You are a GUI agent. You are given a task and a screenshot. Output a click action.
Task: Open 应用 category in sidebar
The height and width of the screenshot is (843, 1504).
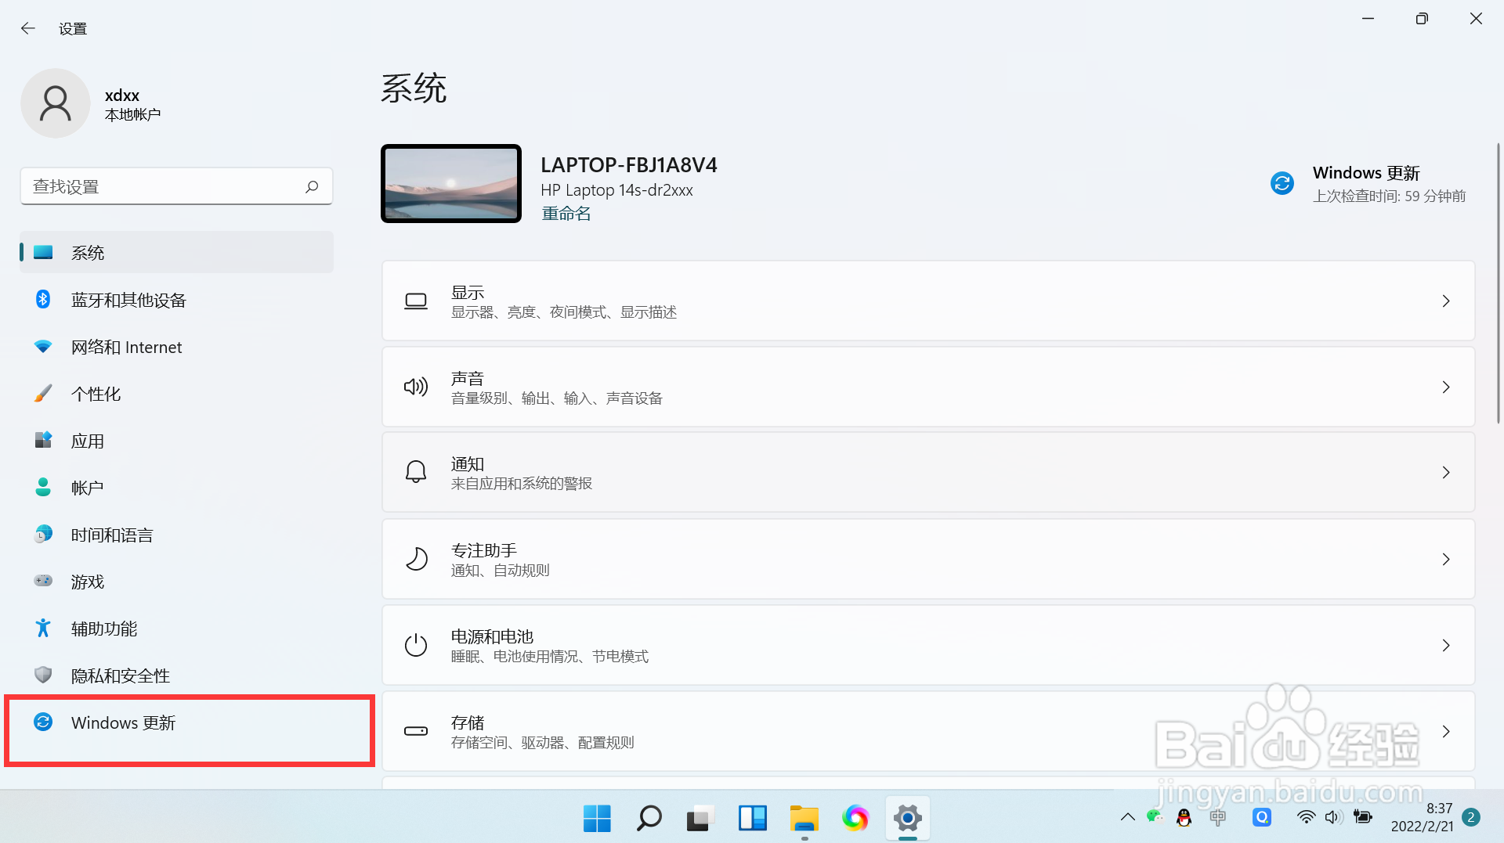pyautogui.click(x=177, y=441)
